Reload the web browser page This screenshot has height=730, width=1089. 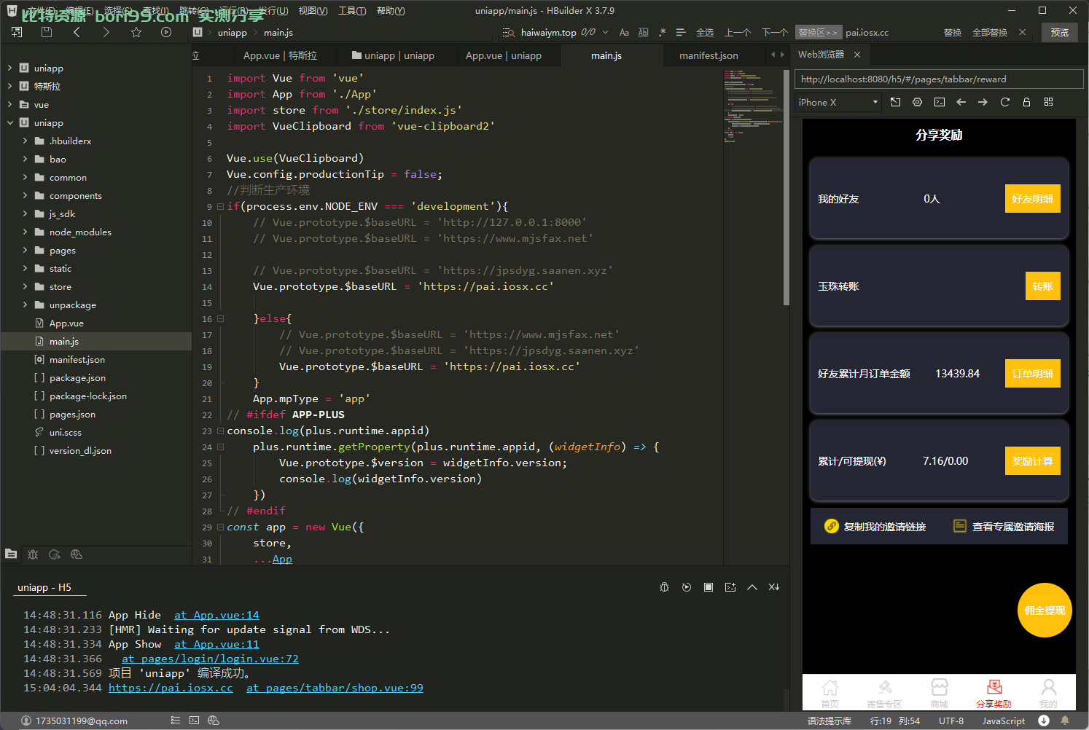point(1005,102)
